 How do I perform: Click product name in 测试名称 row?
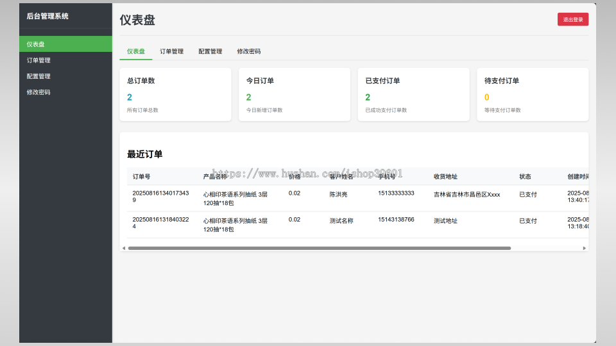pyautogui.click(x=235, y=225)
